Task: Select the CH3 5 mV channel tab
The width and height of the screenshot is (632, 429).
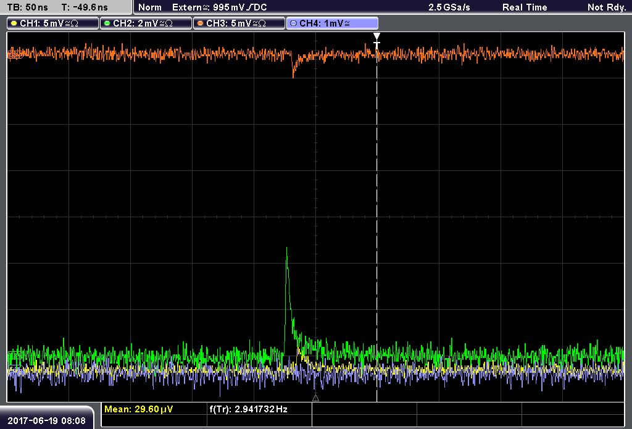Action: point(239,23)
